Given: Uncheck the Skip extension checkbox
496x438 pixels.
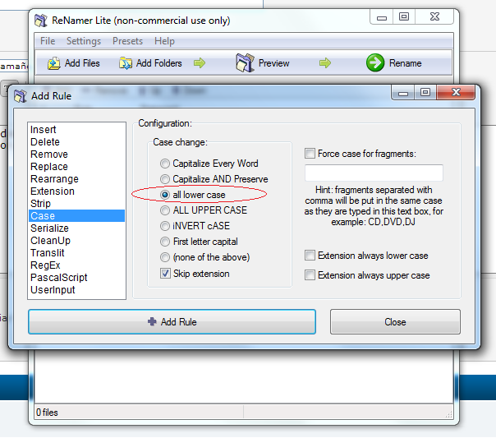Looking at the screenshot, I should [166, 274].
